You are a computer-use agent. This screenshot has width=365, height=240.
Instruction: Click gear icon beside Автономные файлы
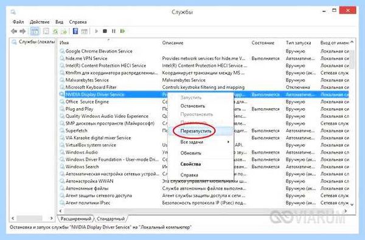click(62, 188)
